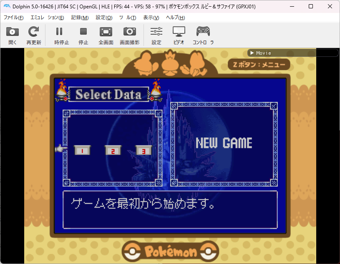Screen dimensions: 340x264
Task: Open the 表示(V) menu
Action: coord(151,18)
